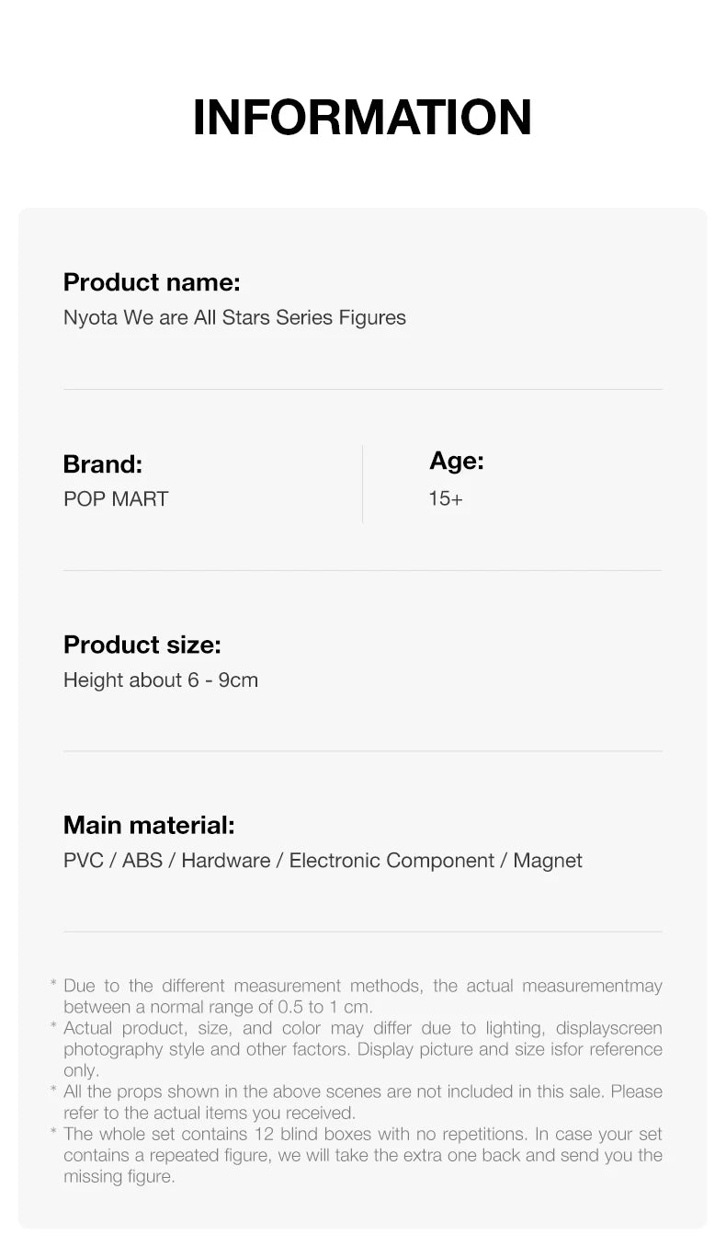The image size is (726, 1257).
Task: Click the word Hardware in materials
Action: click(226, 861)
